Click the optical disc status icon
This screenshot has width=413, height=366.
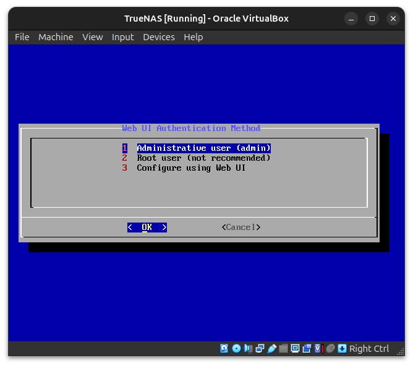(236, 349)
